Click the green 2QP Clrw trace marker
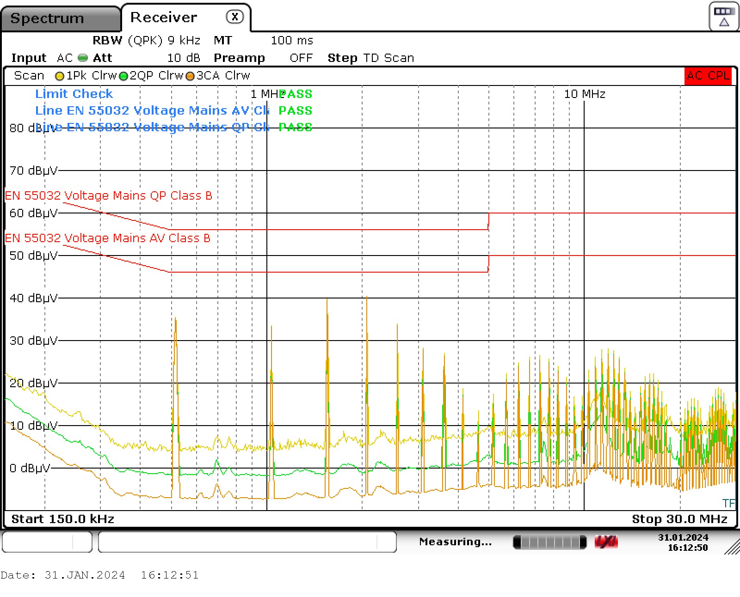This screenshot has width=740, height=597. click(x=123, y=76)
